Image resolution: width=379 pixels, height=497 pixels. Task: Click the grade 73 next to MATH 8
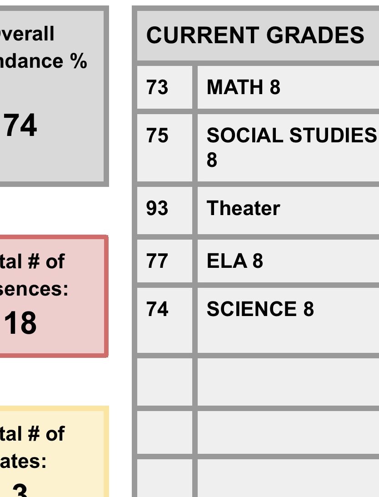click(x=157, y=87)
